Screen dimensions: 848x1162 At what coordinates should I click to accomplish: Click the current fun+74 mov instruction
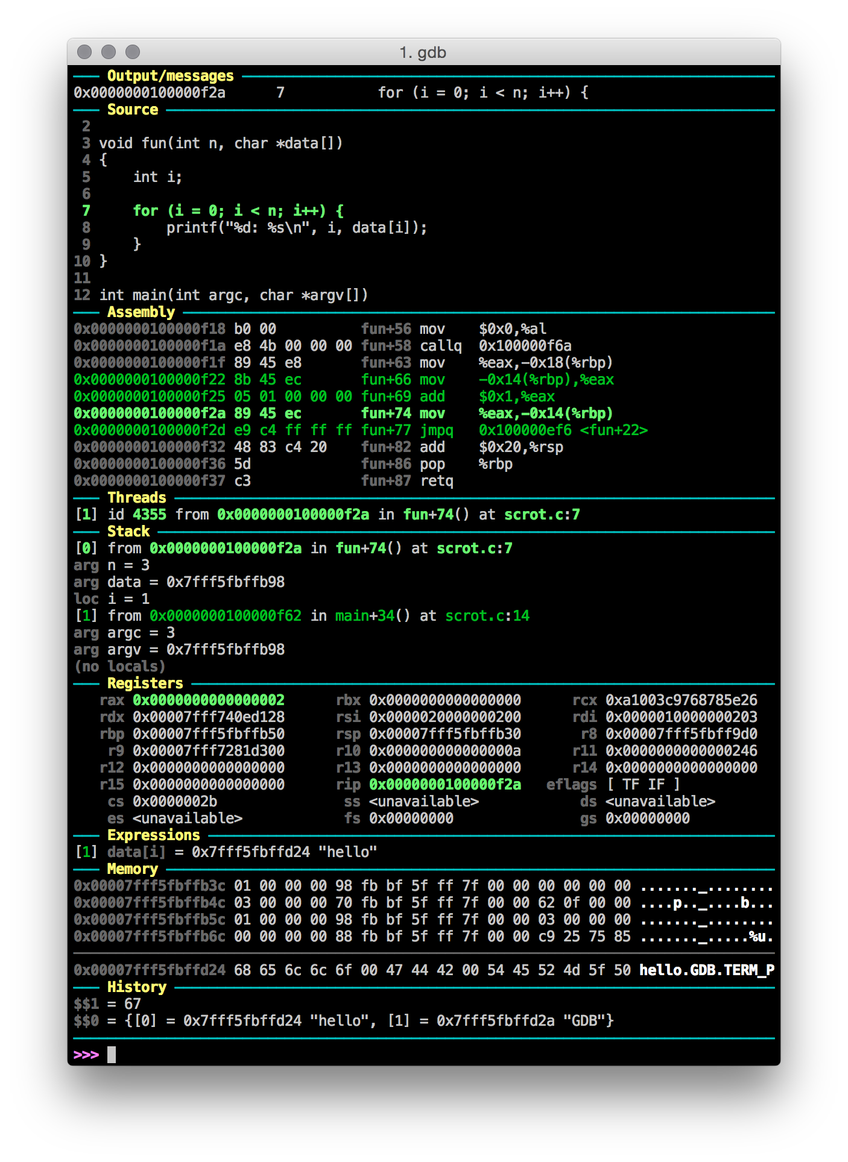(343, 413)
